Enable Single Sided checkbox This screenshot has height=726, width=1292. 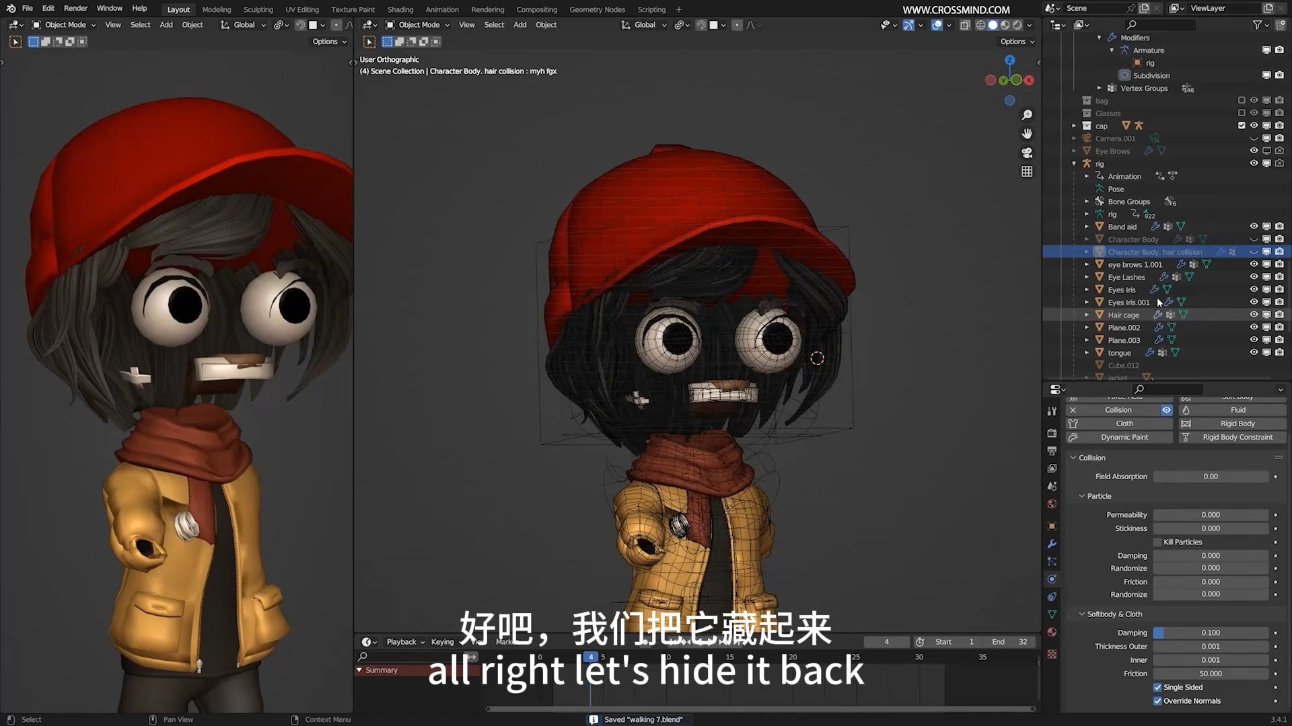pos(1159,687)
